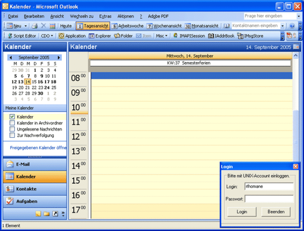Switch to Monatsansicht month view
Viewport: 304px width, 231px height.
tap(202, 26)
